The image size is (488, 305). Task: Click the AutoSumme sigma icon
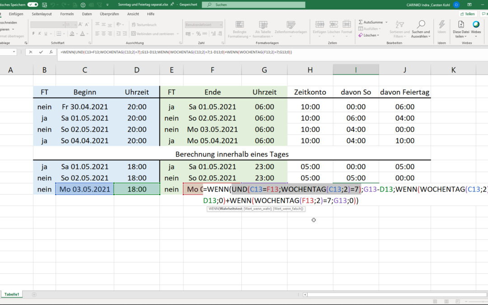361,22
